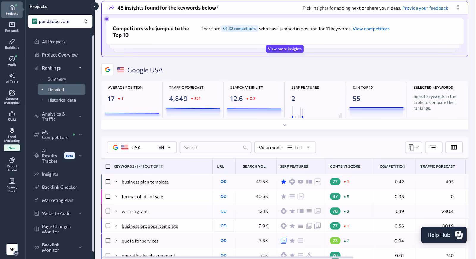This screenshot has width=476, height=259.
Task: Check the write a grant row
Action: (108, 211)
